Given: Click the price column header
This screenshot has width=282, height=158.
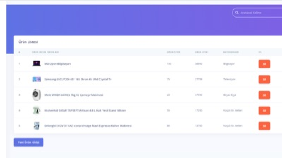Looking at the screenshot, I should point(202,52).
